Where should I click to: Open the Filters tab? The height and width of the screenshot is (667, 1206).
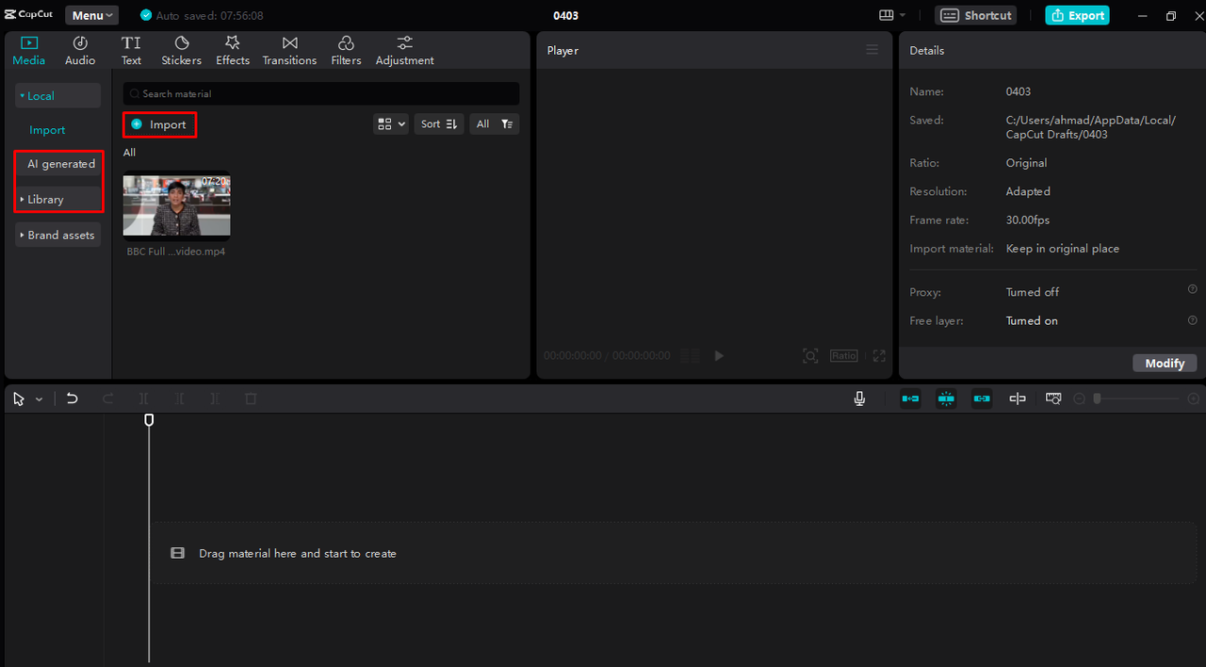(346, 51)
